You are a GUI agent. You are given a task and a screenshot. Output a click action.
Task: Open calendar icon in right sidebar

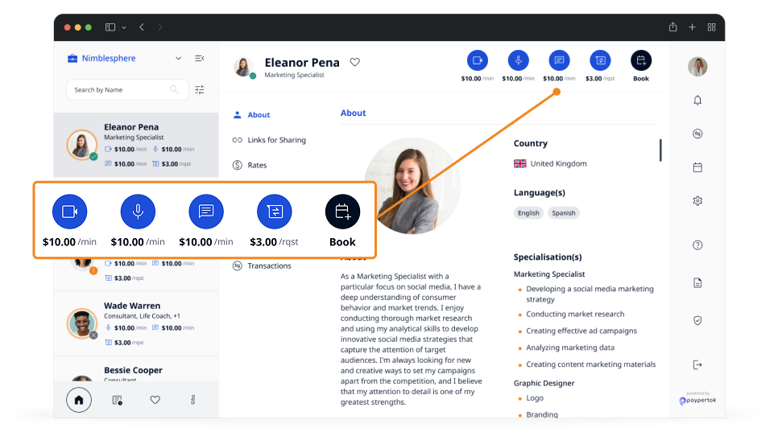tap(697, 167)
